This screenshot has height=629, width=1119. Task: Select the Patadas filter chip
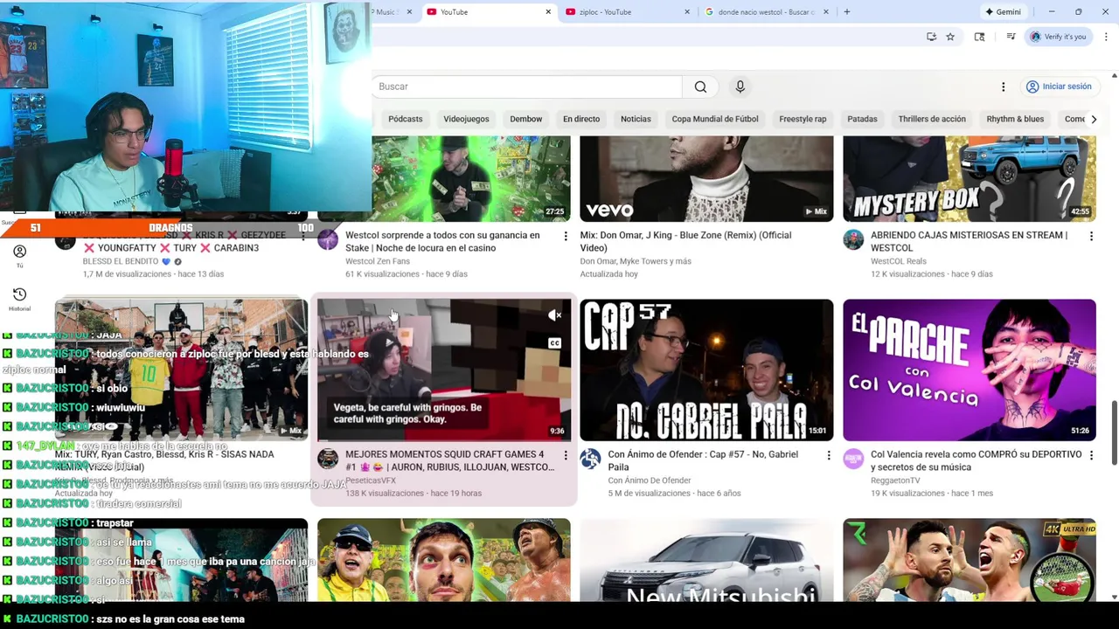pyautogui.click(x=862, y=119)
